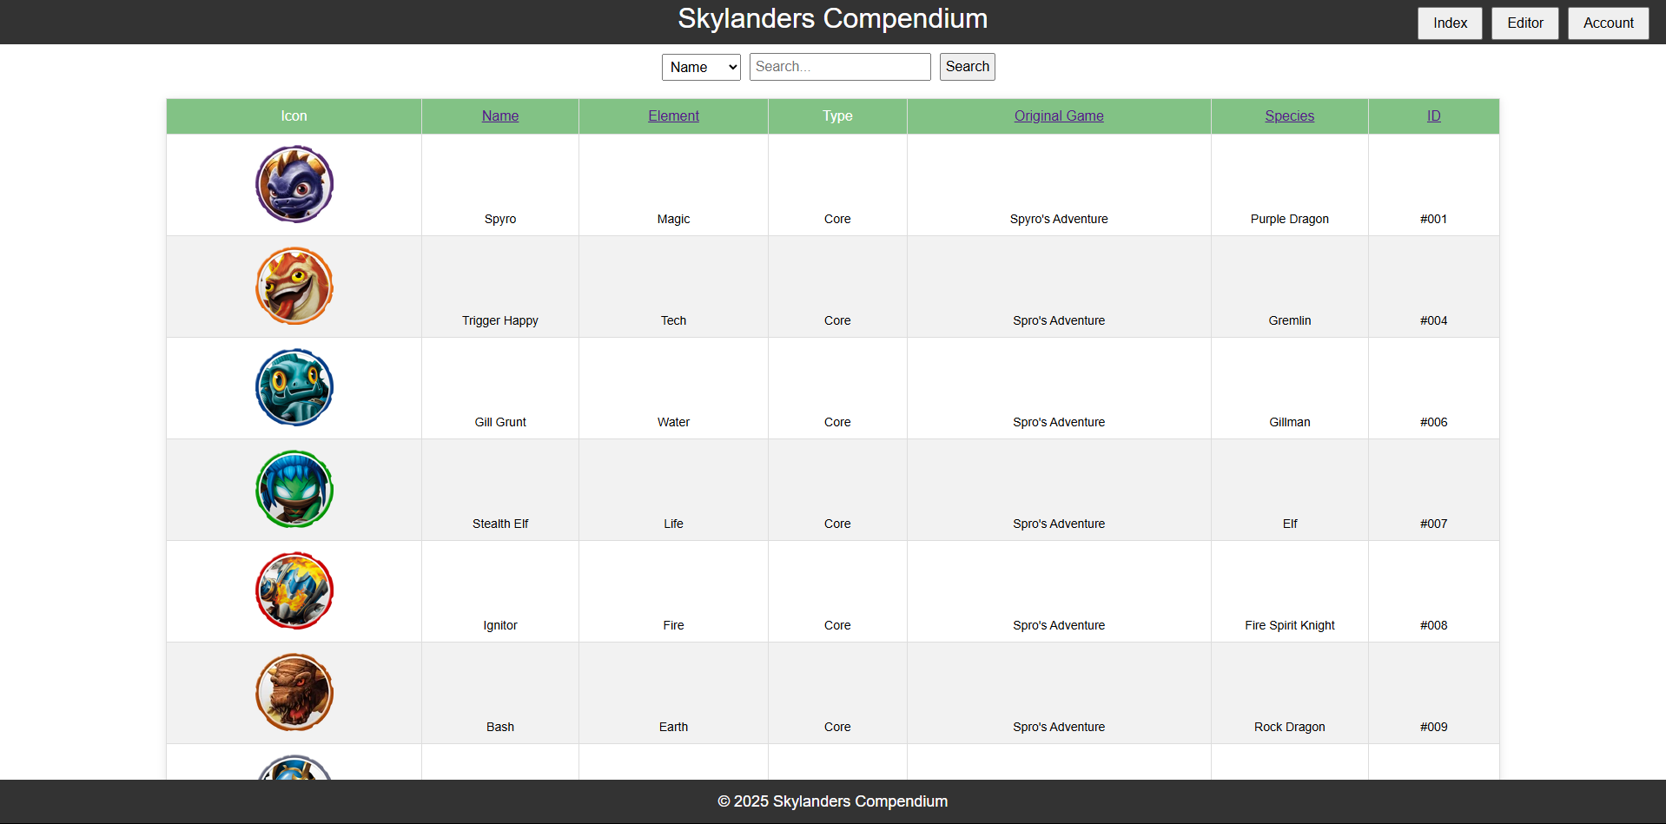Open the Name search filter dropdown
This screenshot has height=824, width=1666.
pyautogui.click(x=701, y=67)
